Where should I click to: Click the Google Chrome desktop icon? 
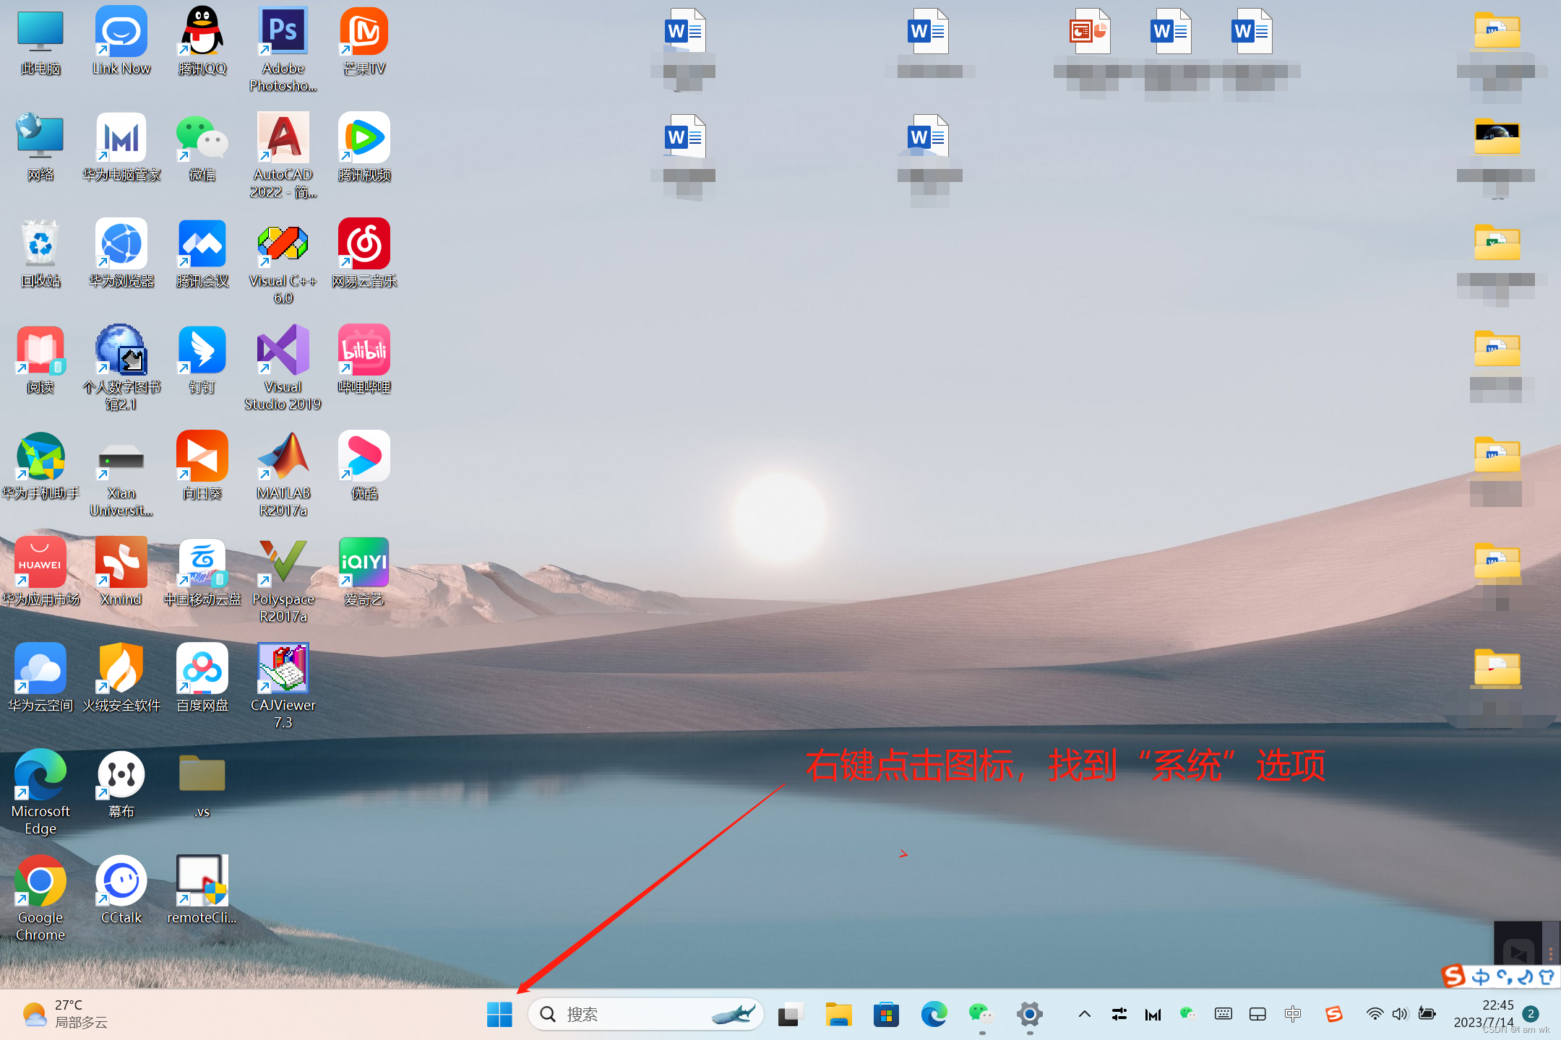(x=40, y=882)
